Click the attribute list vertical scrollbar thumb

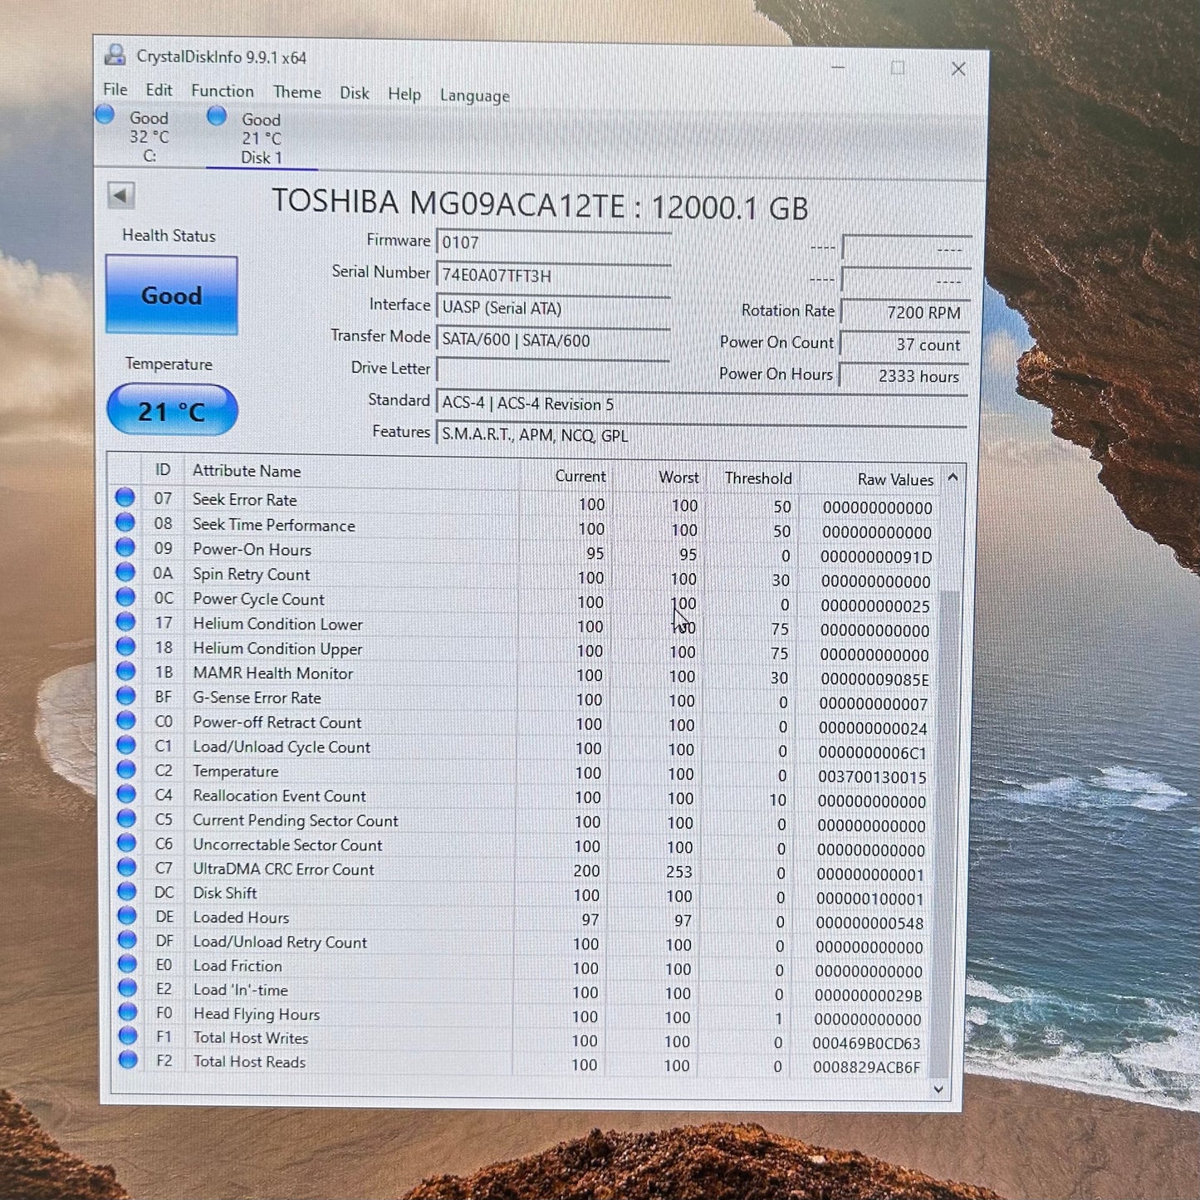pyautogui.click(x=943, y=835)
